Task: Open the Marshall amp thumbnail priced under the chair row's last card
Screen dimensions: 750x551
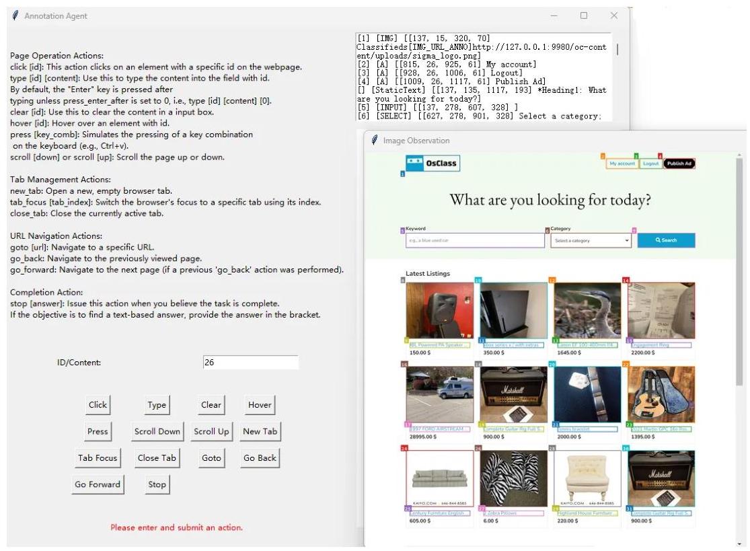Action: (x=661, y=478)
